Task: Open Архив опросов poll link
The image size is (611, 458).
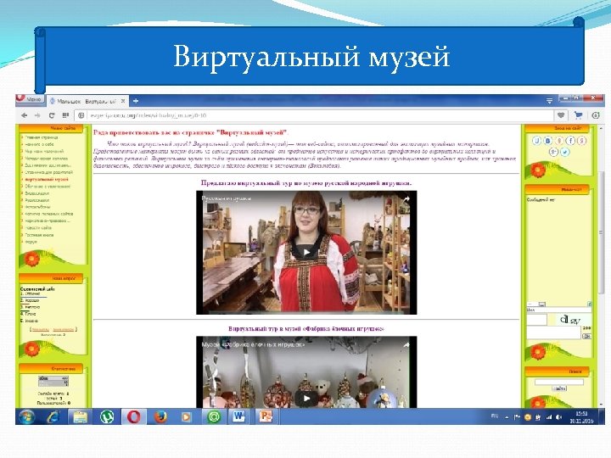Action: [x=63, y=329]
